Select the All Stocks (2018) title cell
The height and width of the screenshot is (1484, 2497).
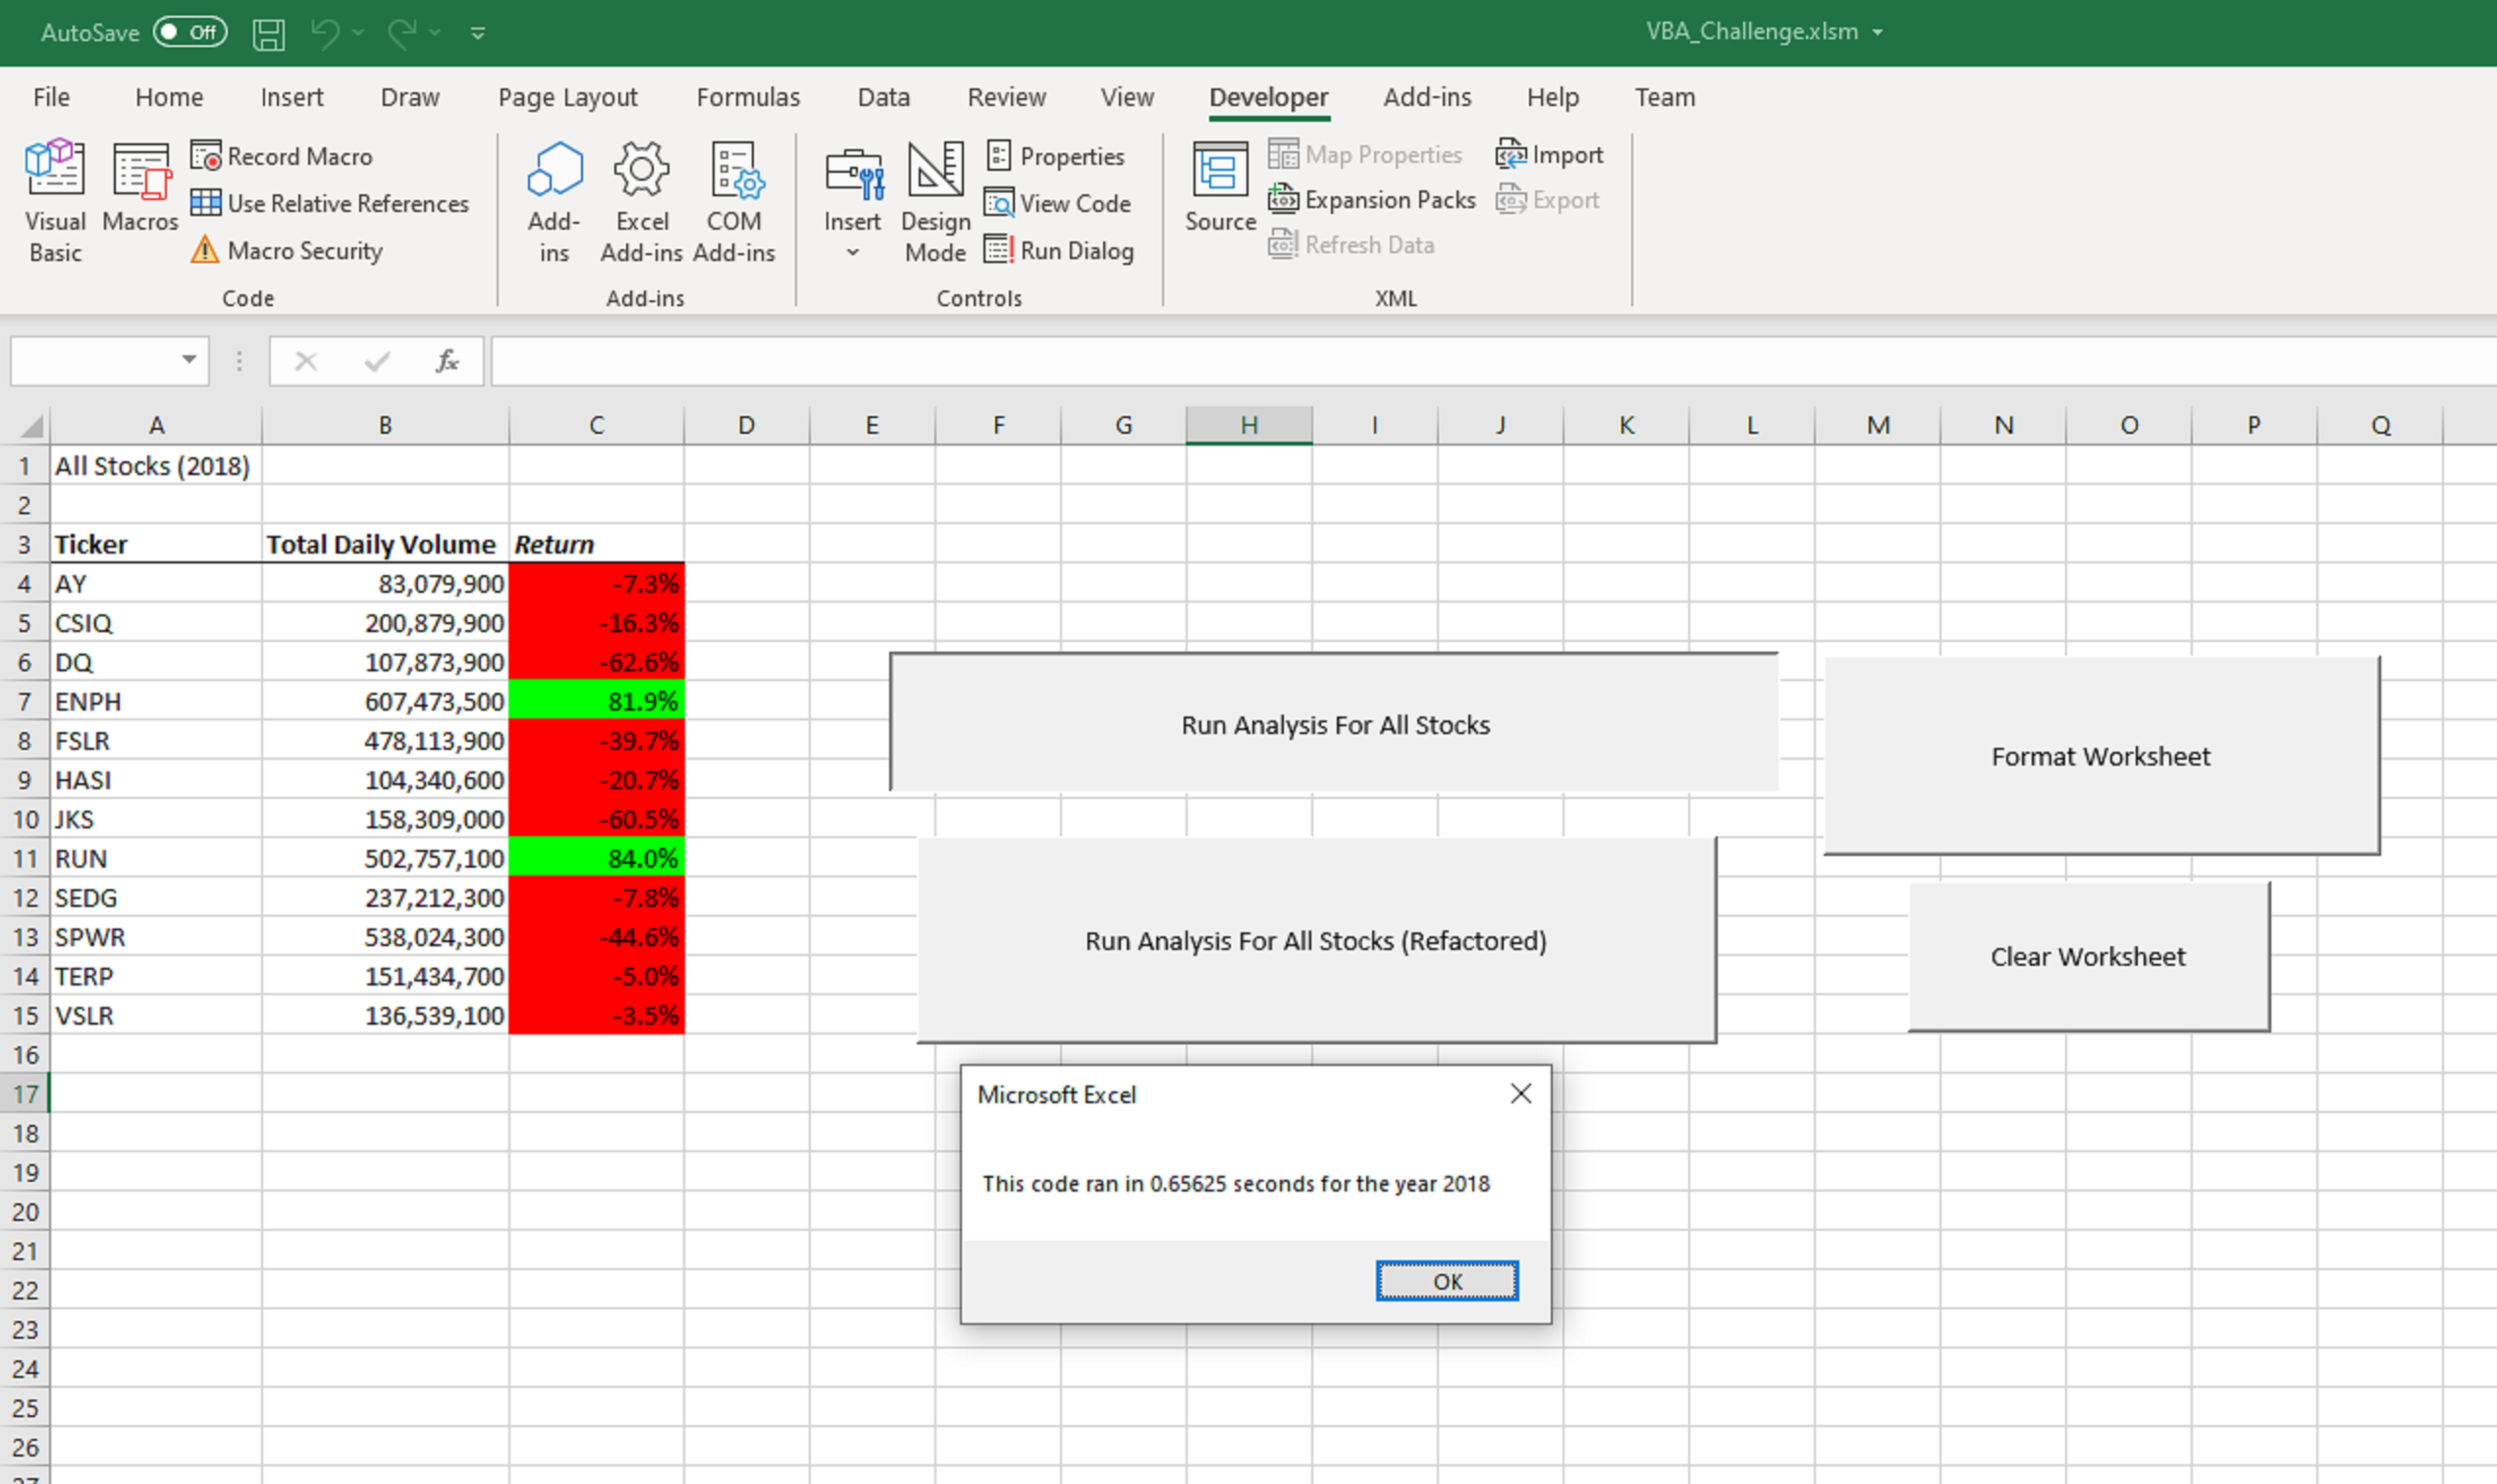(156, 466)
